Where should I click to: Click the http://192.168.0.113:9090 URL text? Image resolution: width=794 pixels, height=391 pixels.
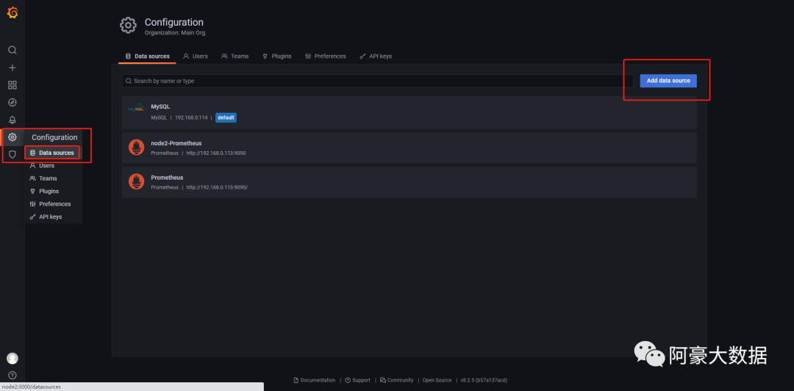(216, 153)
